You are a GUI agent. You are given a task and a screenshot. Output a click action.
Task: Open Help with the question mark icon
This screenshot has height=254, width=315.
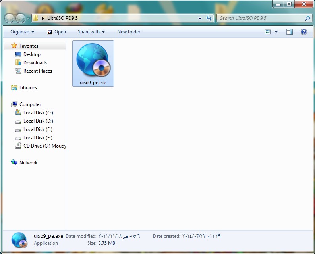304,32
